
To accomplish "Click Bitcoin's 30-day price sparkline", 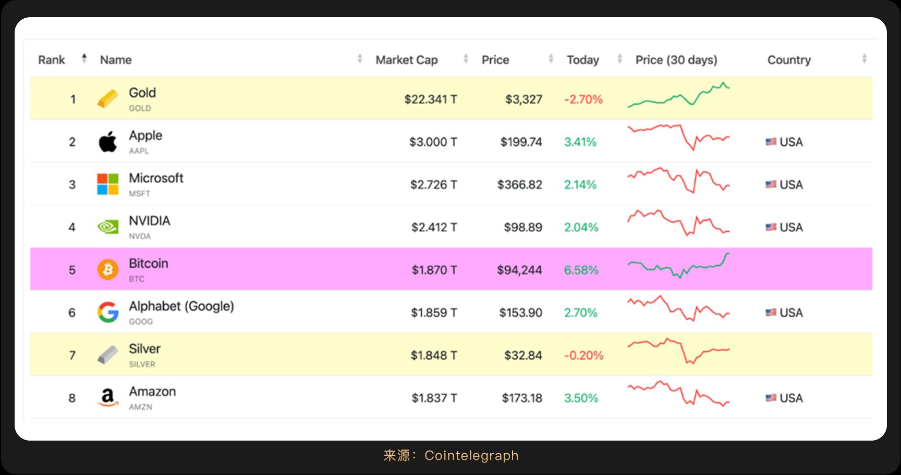I will 678,266.
